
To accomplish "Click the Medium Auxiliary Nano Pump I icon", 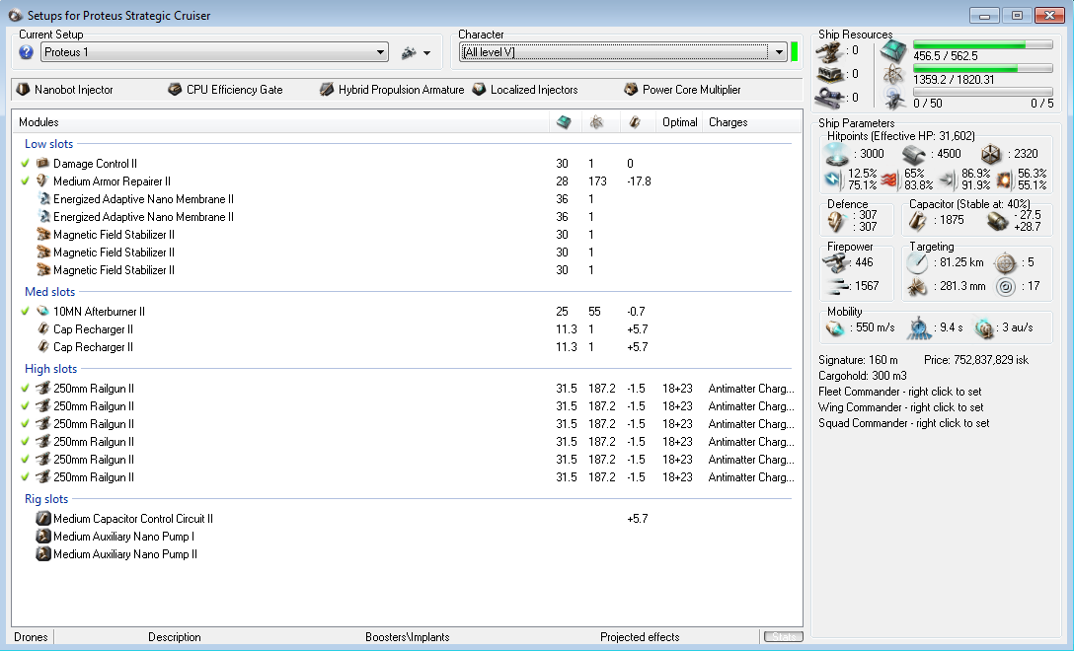I will 43,536.
